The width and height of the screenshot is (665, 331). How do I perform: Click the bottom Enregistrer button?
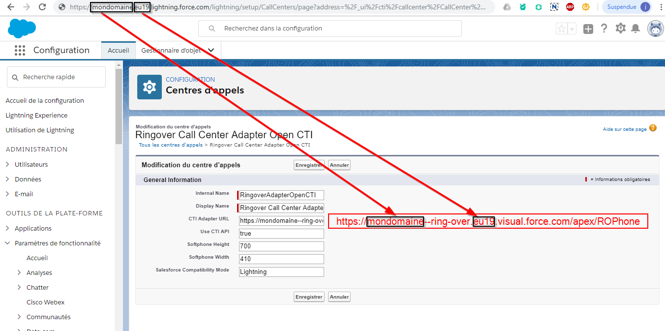(x=309, y=297)
